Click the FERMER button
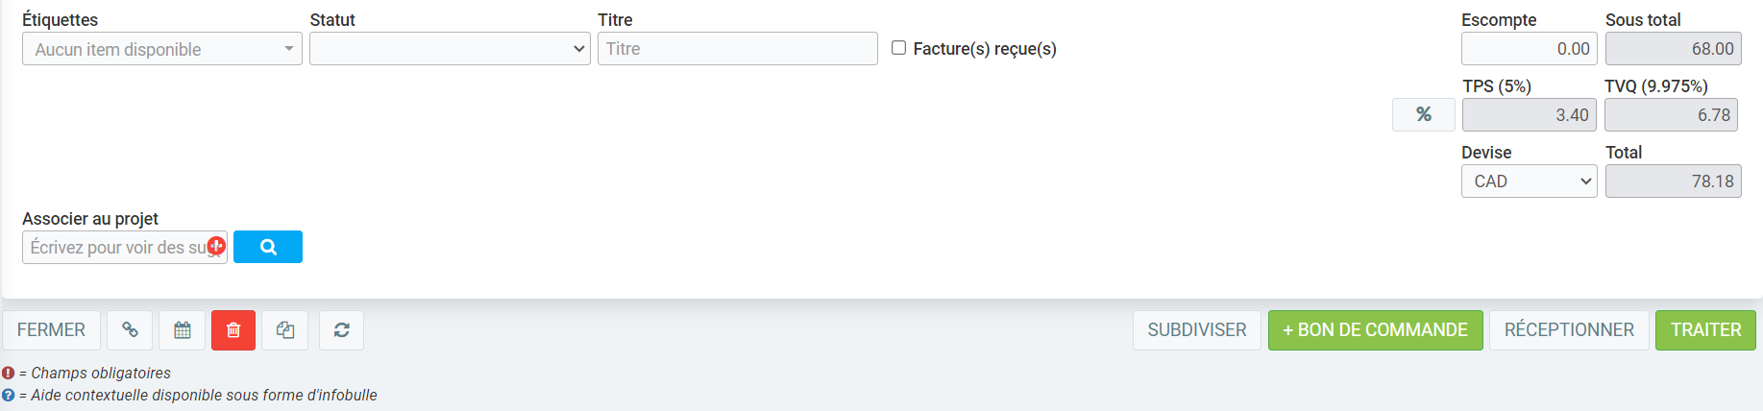This screenshot has width=1763, height=411. [x=51, y=330]
